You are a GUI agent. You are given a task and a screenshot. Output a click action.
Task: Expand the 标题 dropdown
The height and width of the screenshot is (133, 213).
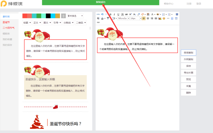(x=27, y=23)
